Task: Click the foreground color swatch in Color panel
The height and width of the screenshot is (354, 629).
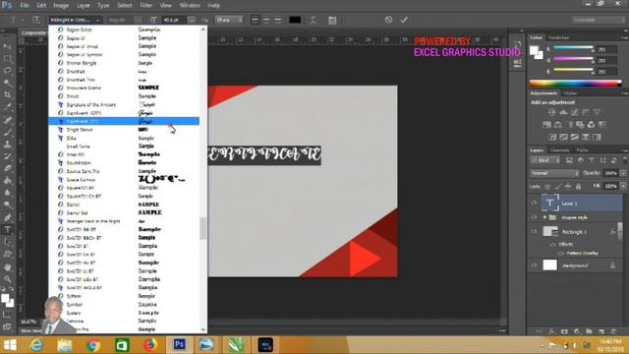Action: click(534, 50)
